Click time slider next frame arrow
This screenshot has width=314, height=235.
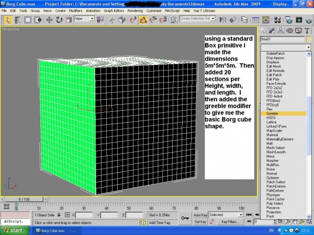pyautogui.click(x=46, y=199)
